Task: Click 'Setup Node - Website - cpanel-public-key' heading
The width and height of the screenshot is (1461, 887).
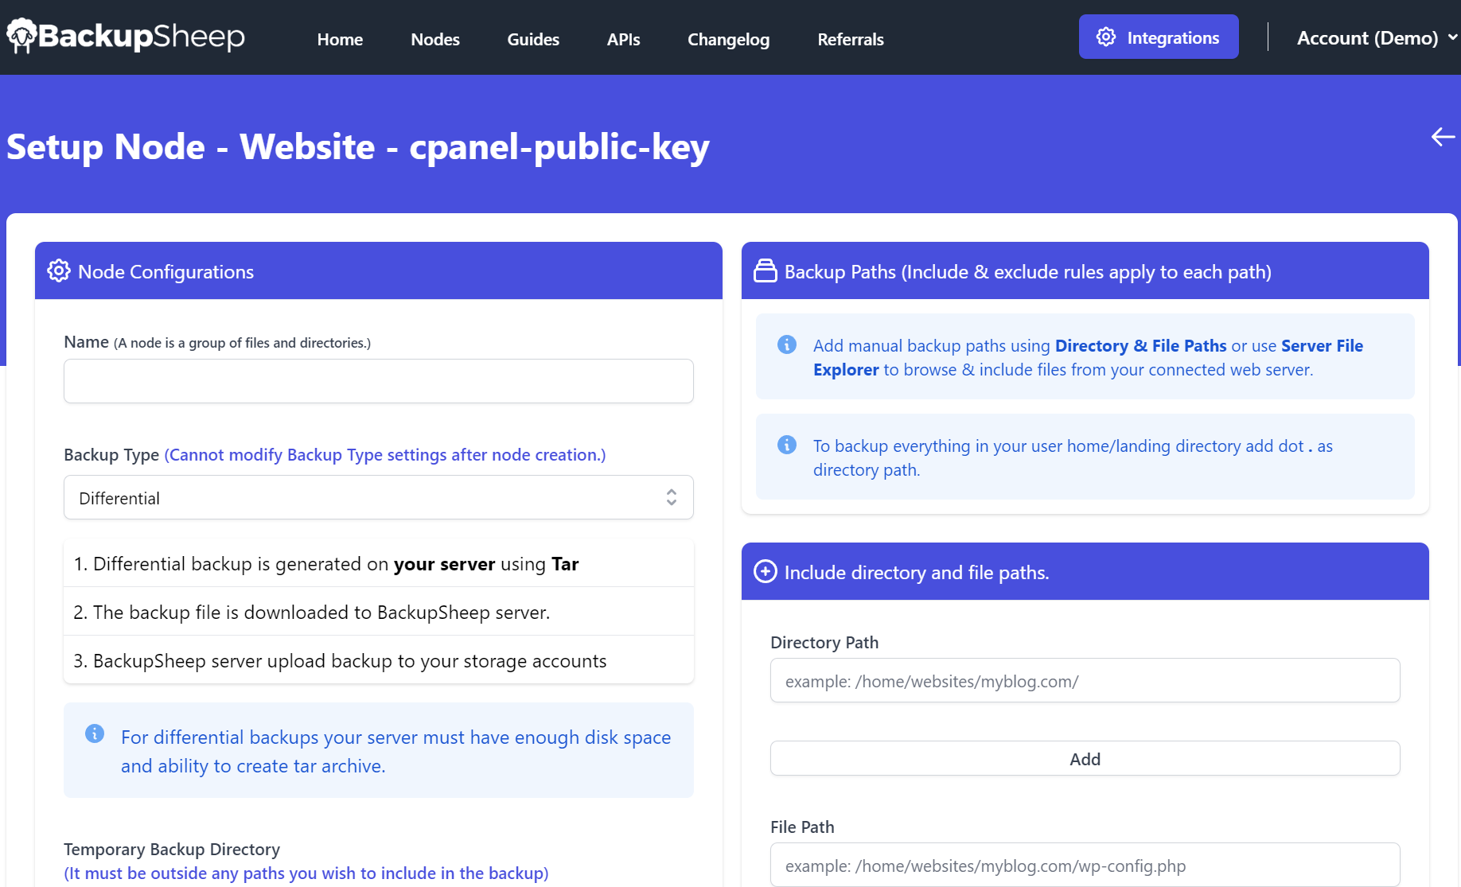Action: pos(358,147)
